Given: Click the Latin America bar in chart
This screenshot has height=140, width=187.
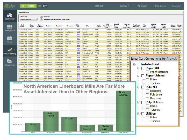Looking at the screenshot, I should [87, 128].
